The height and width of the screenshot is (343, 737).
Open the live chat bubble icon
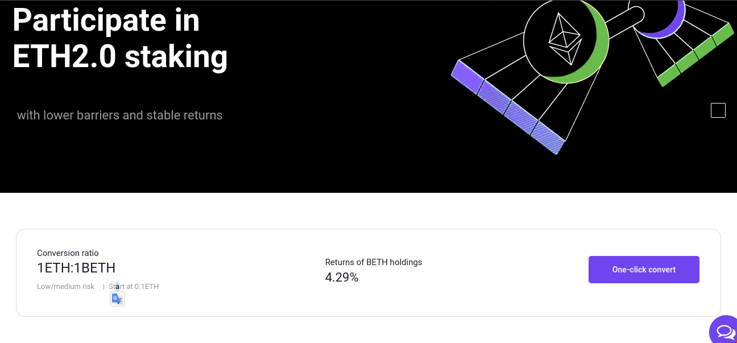(x=724, y=330)
